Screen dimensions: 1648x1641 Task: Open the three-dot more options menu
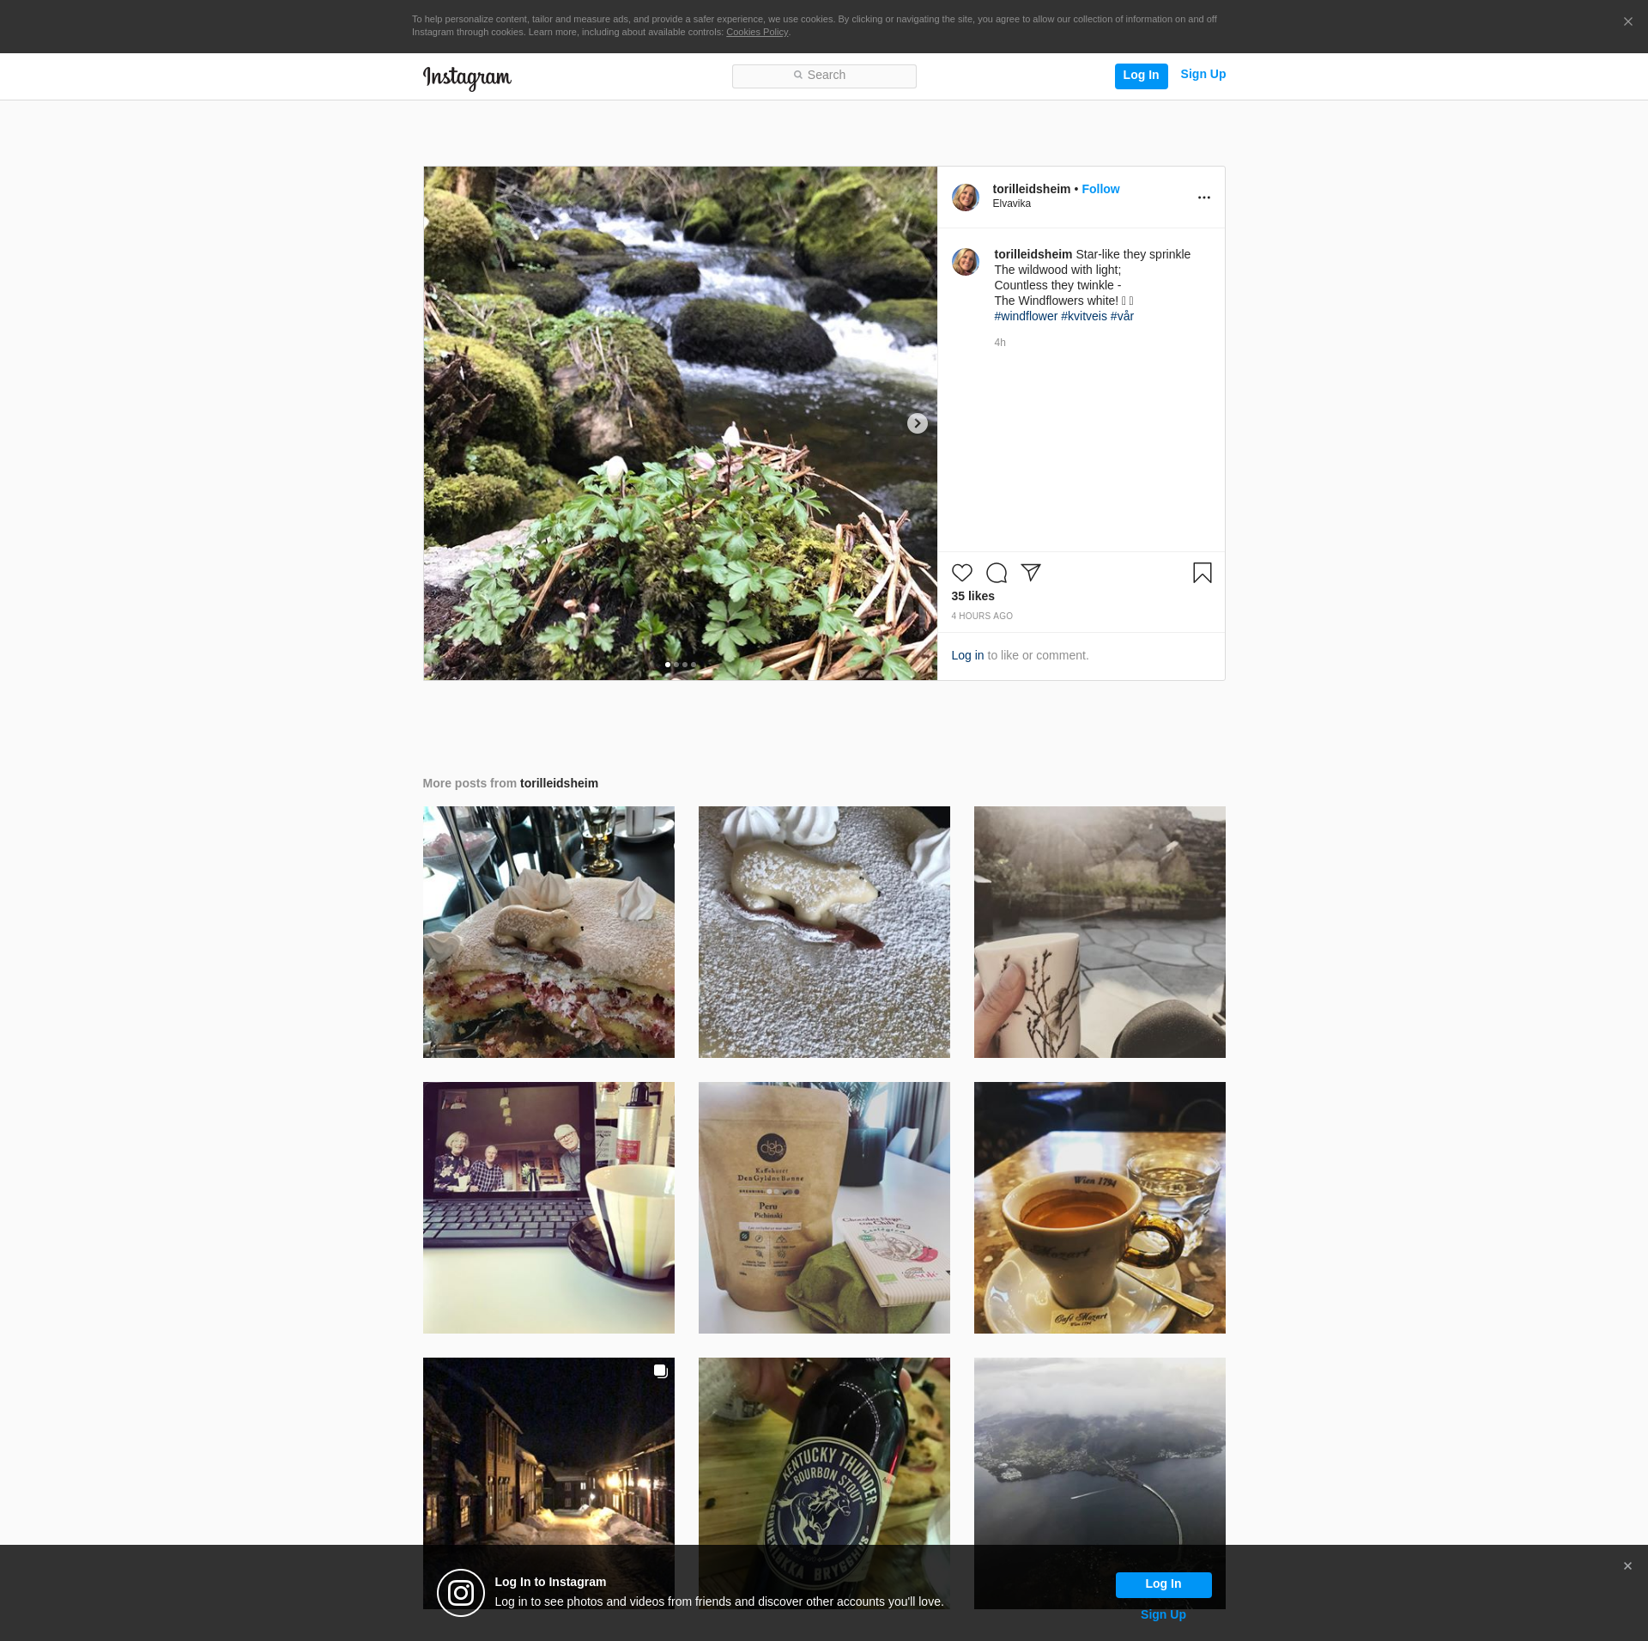click(1203, 198)
